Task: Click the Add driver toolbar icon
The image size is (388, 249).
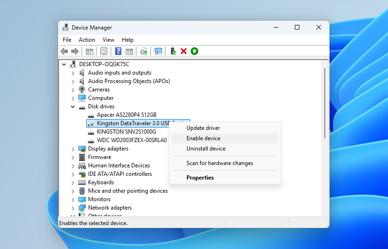Action: point(173,51)
